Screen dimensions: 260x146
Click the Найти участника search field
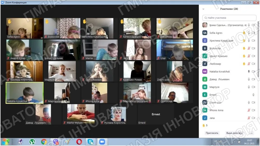pyautogui.click(x=230, y=18)
